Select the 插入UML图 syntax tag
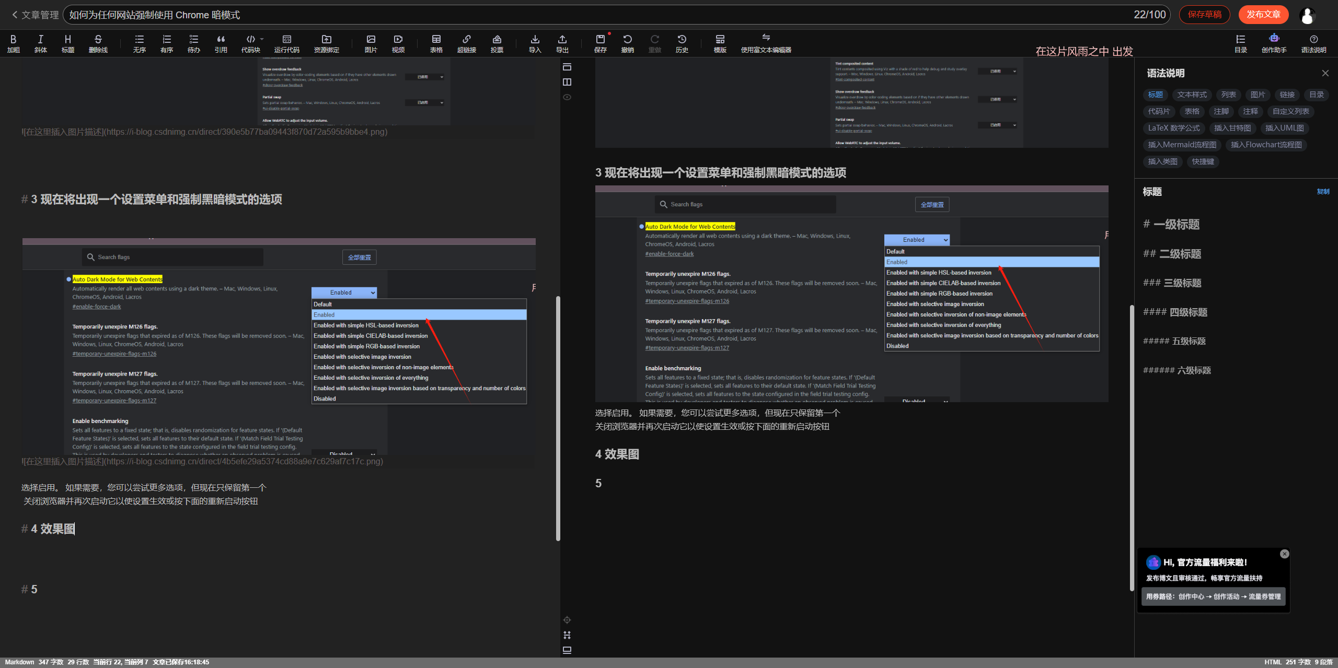This screenshot has width=1338, height=668. tap(1285, 128)
